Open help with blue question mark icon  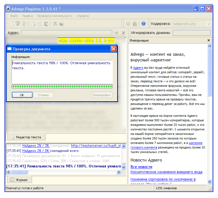[143, 23]
